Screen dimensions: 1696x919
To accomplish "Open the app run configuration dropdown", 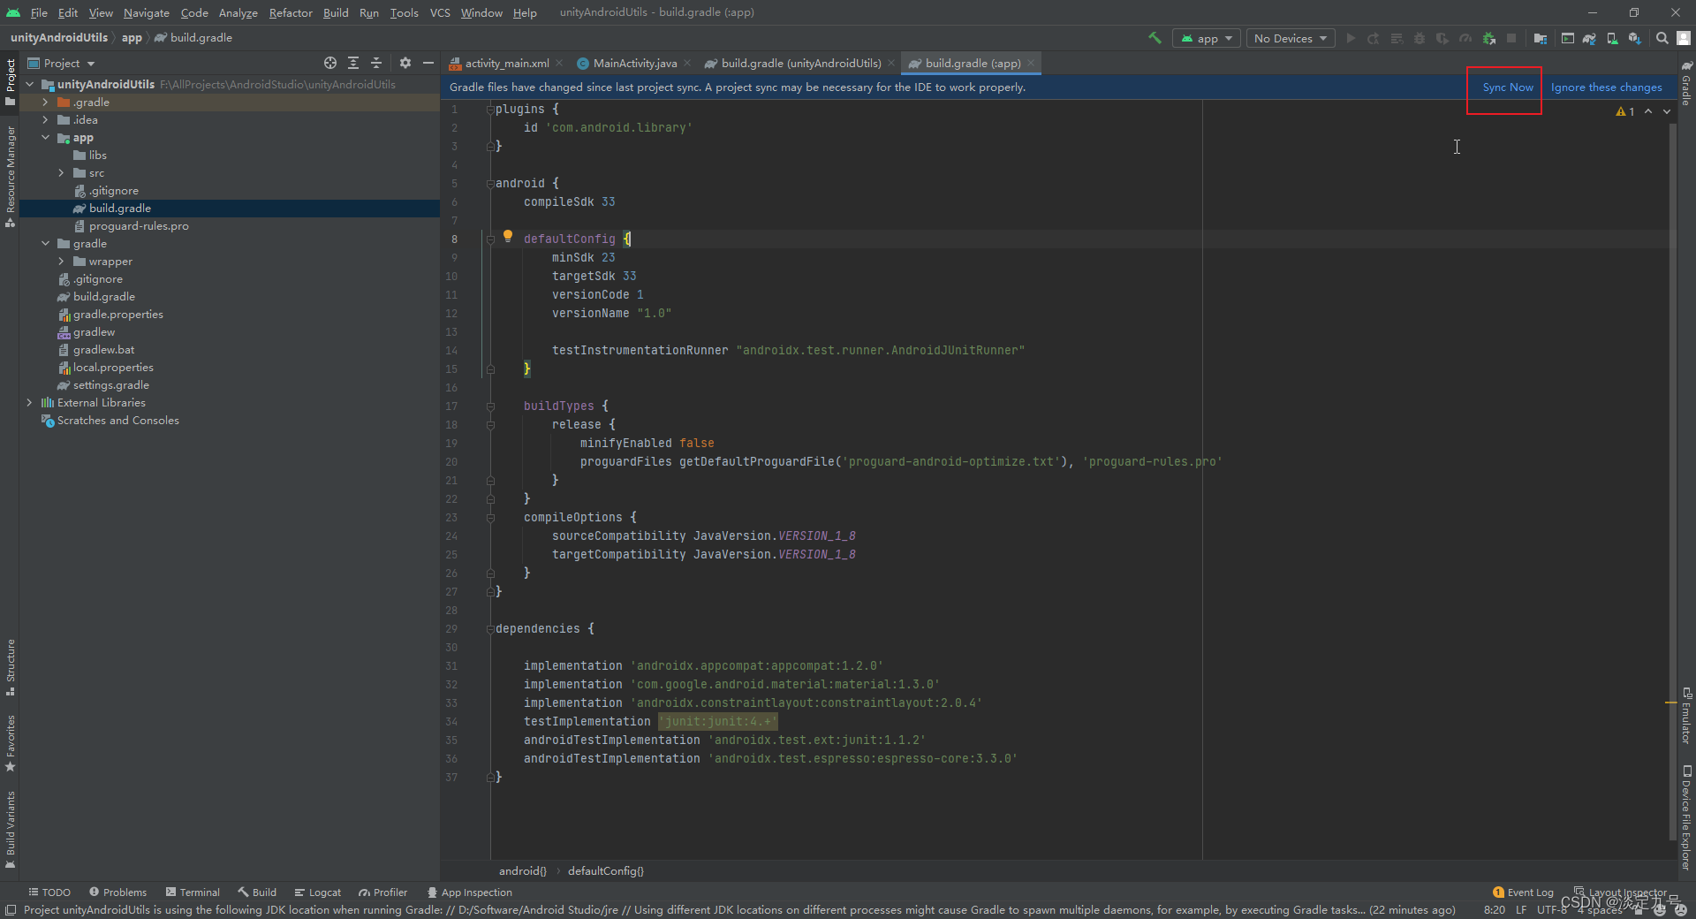I will (1206, 38).
